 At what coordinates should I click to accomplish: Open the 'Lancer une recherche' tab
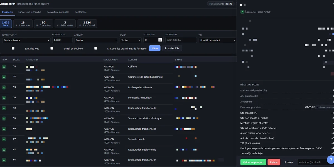tap(30, 12)
